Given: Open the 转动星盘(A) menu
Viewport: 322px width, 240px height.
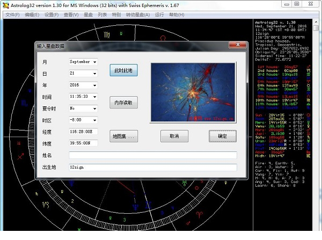Looking at the screenshot, I should tap(138, 15).
